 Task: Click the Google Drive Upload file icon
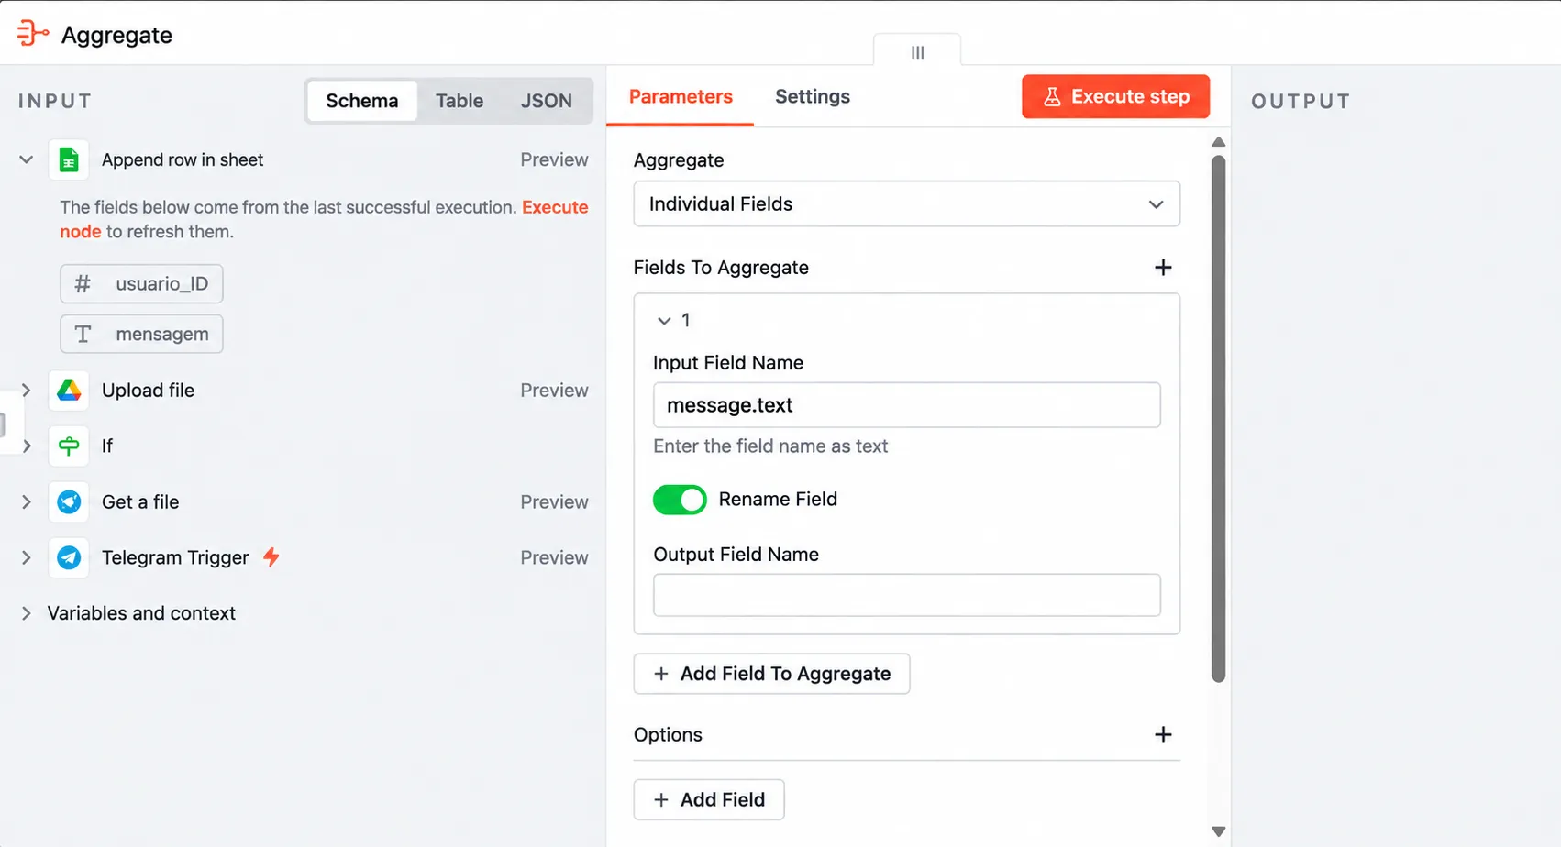tap(69, 390)
